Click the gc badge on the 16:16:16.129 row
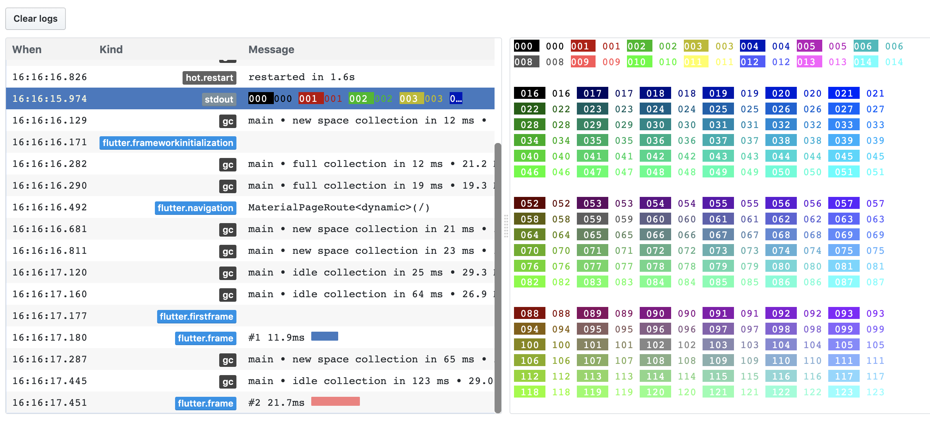Screen dimensions: 930x423 (228, 121)
